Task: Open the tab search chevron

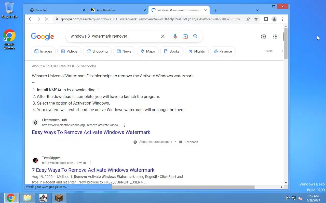Action: coord(257,10)
